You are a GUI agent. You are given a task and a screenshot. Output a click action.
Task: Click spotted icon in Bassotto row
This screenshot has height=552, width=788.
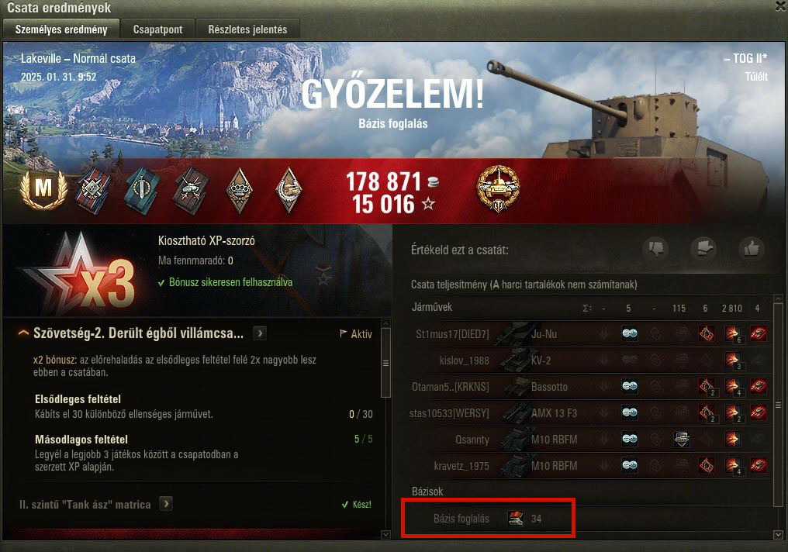(630, 386)
